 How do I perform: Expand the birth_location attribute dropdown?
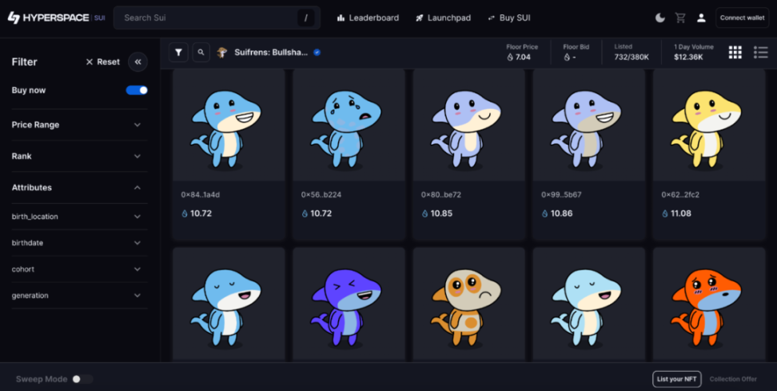[x=137, y=217]
